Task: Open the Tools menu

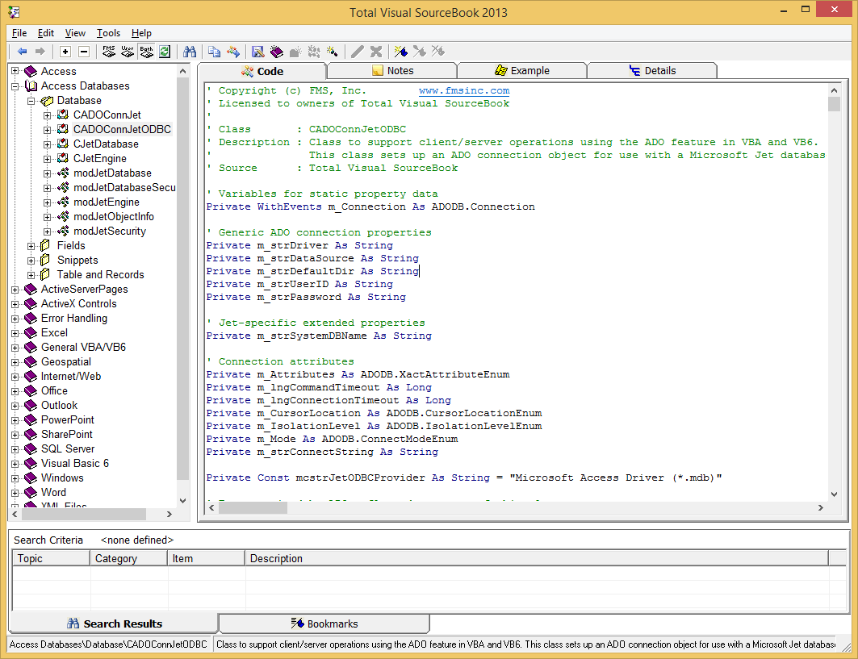Action: (108, 33)
